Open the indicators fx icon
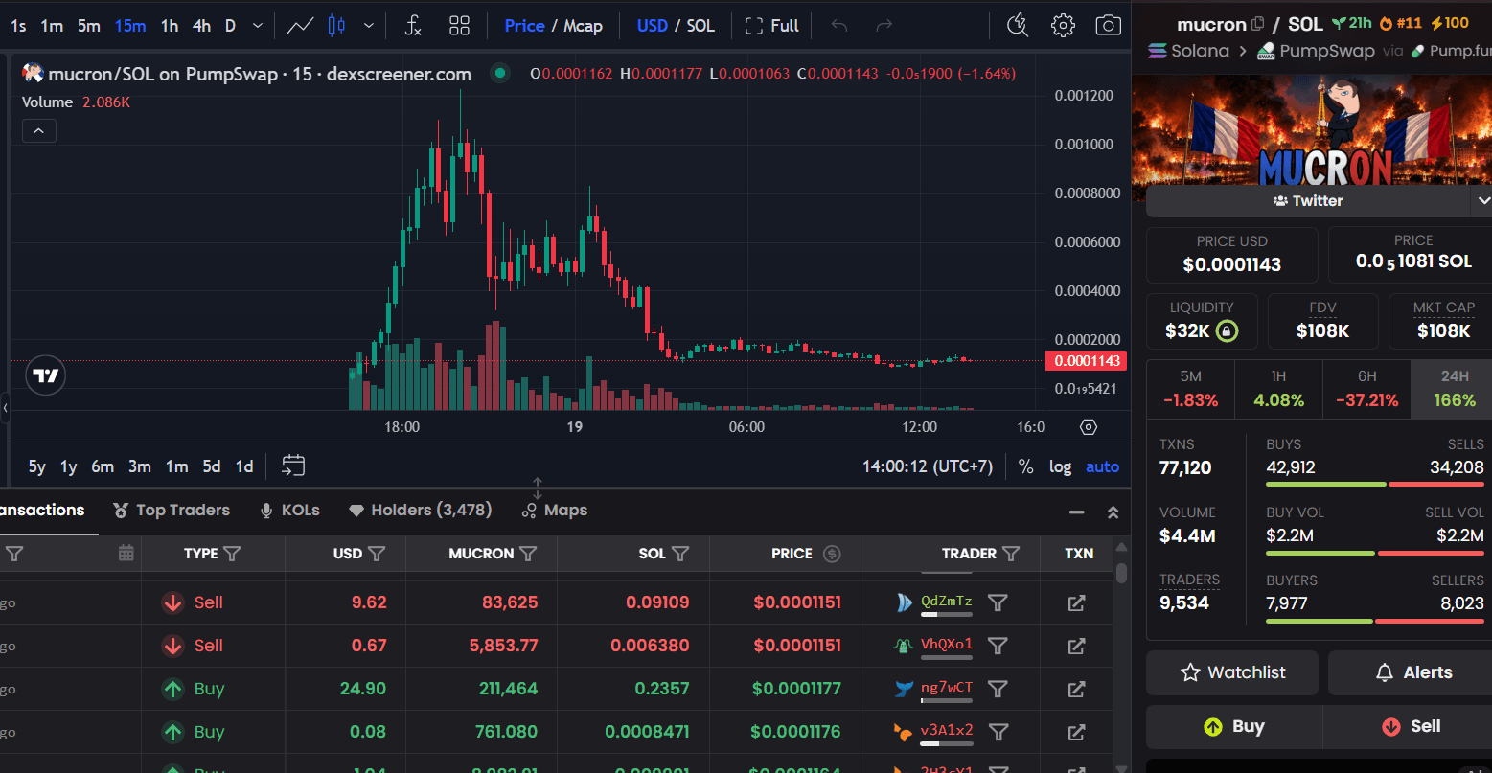This screenshot has height=773, width=1492. coord(413,26)
